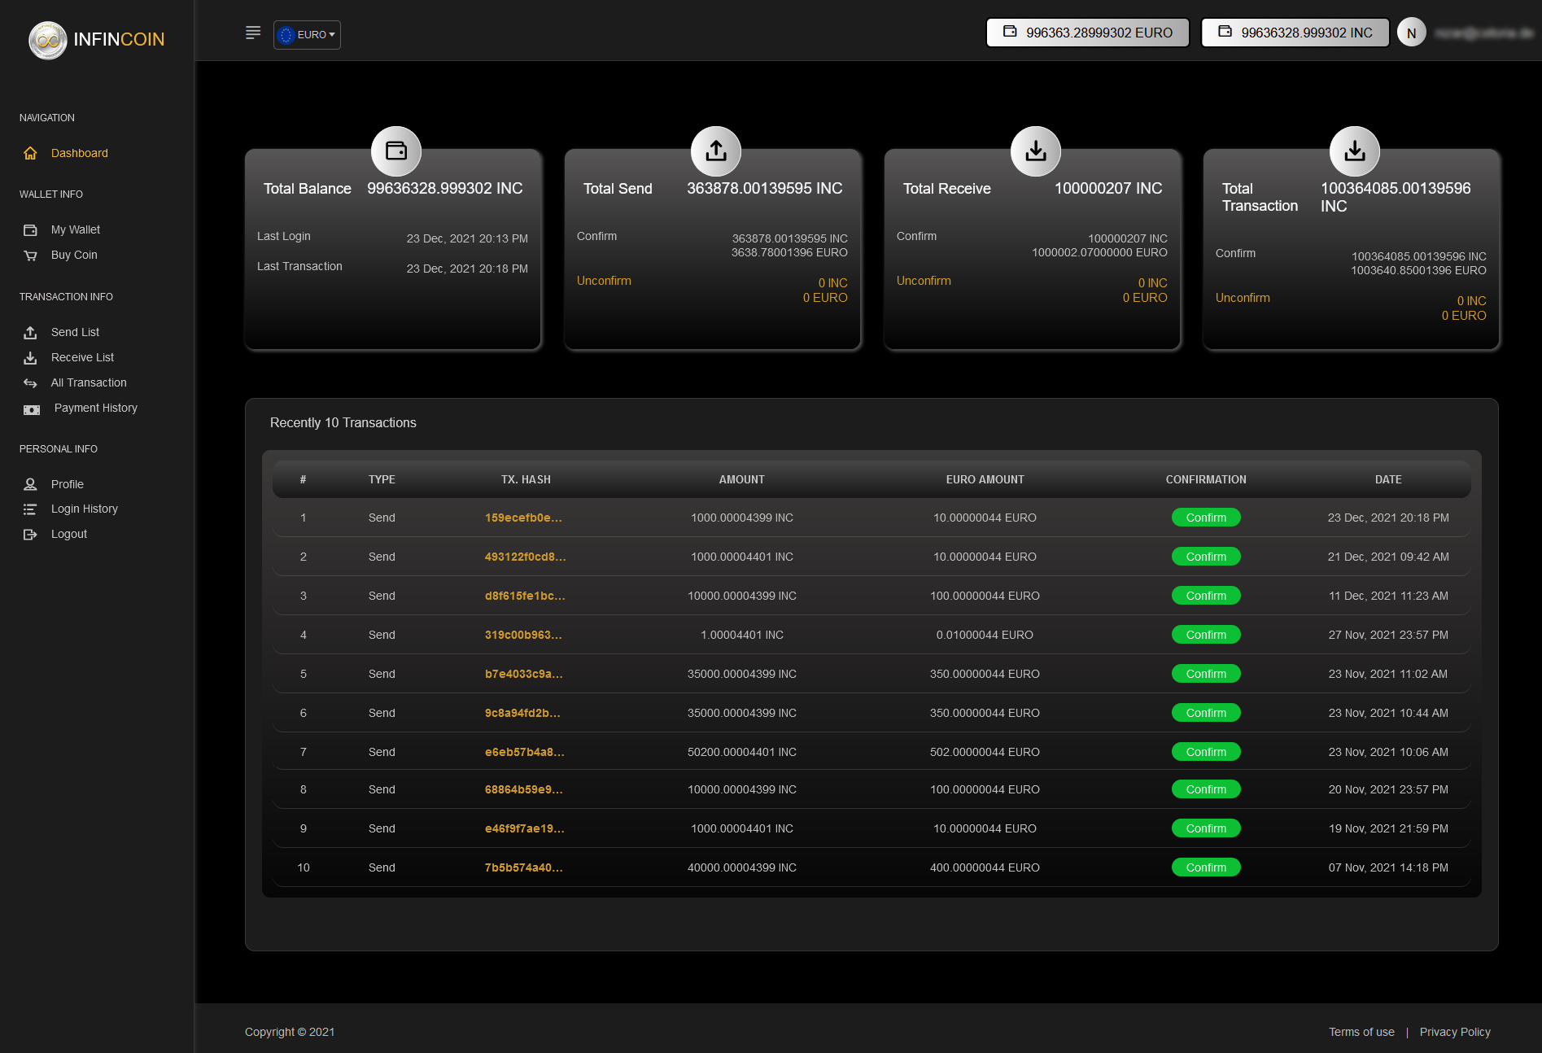Viewport: 1542px width, 1053px height.
Task: Open the Terms of use link
Action: click(1361, 1032)
